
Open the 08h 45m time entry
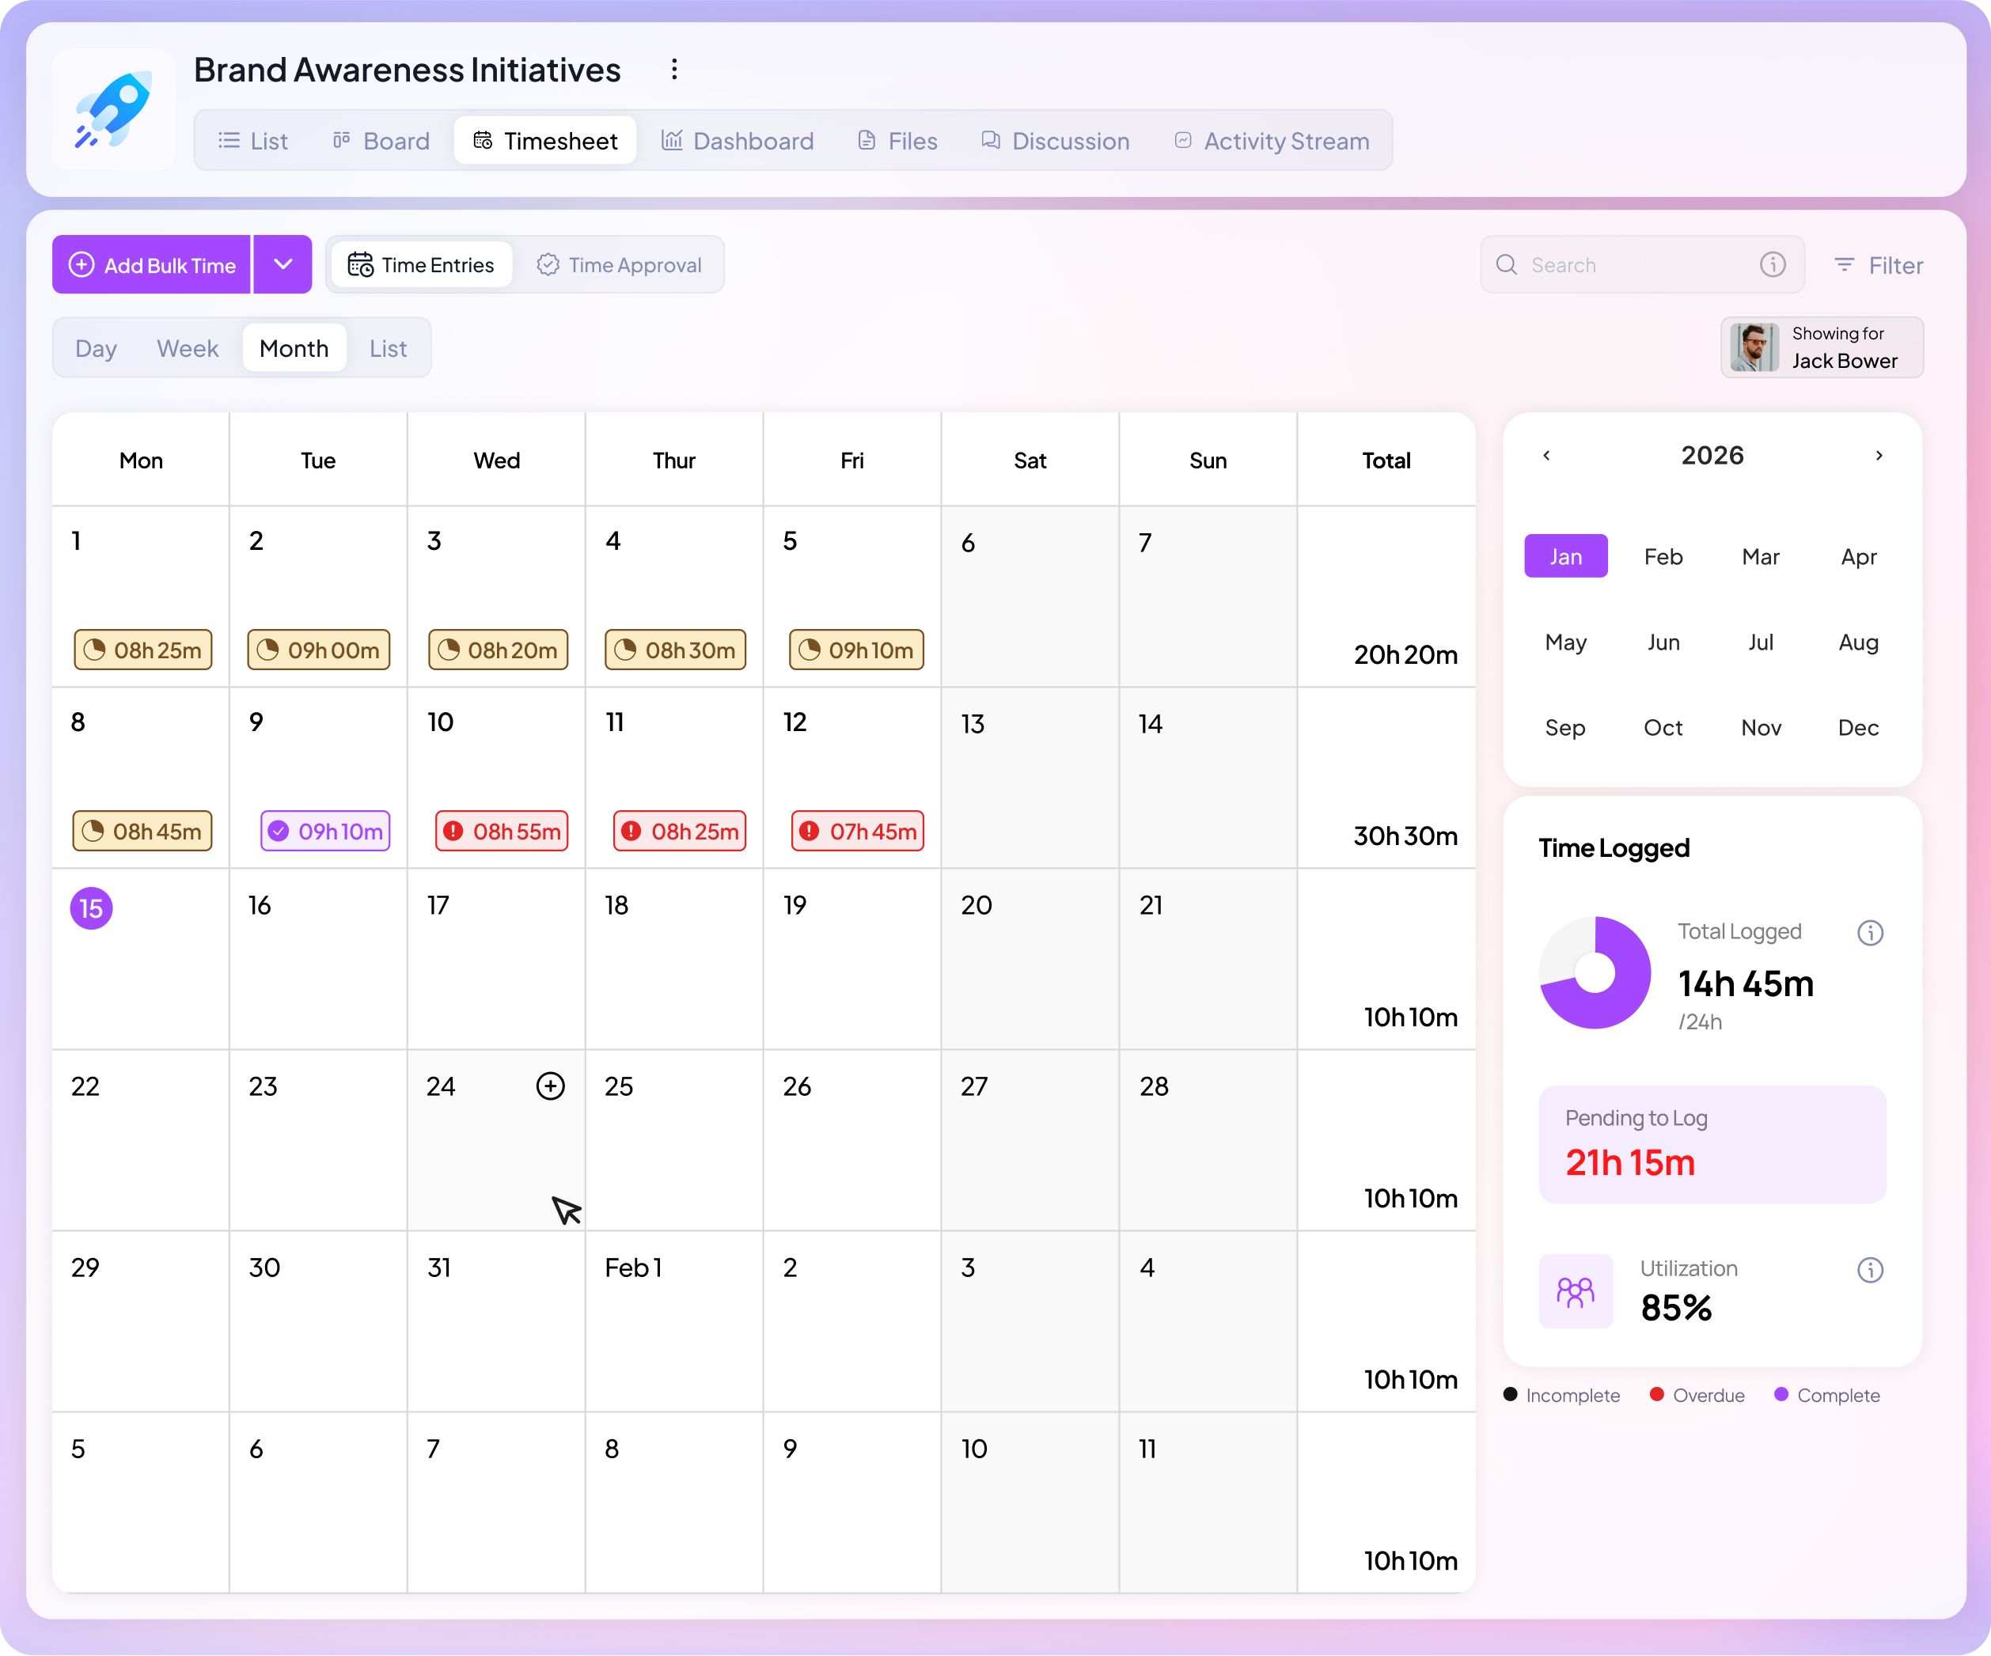tap(143, 832)
